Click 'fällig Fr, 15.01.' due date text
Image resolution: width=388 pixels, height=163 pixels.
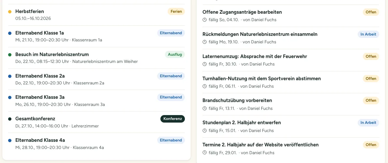[x=222, y=131]
